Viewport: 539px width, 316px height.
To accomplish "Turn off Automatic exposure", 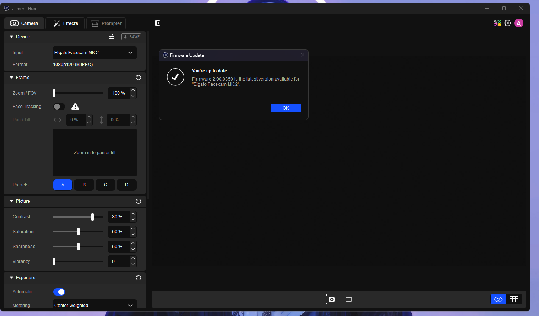I will (59, 292).
